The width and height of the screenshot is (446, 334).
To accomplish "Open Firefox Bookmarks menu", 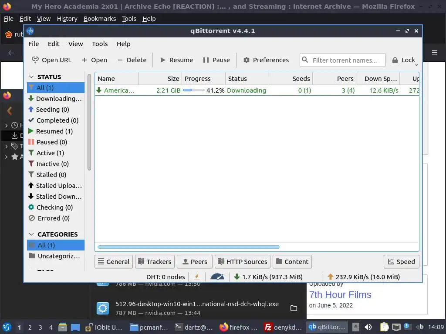I will tap(100, 19).
